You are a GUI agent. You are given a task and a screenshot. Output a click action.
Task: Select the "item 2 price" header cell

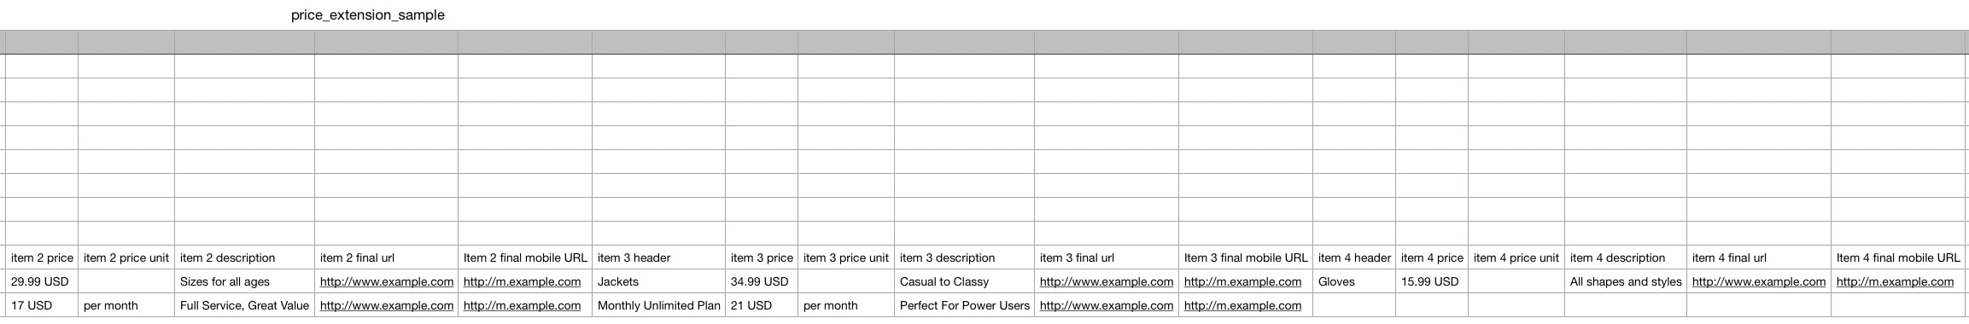(x=42, y=257)
